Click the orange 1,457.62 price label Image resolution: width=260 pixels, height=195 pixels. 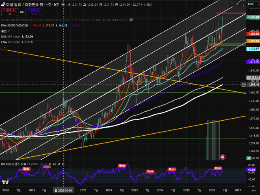pyautogui.click(x=253, y=41)
